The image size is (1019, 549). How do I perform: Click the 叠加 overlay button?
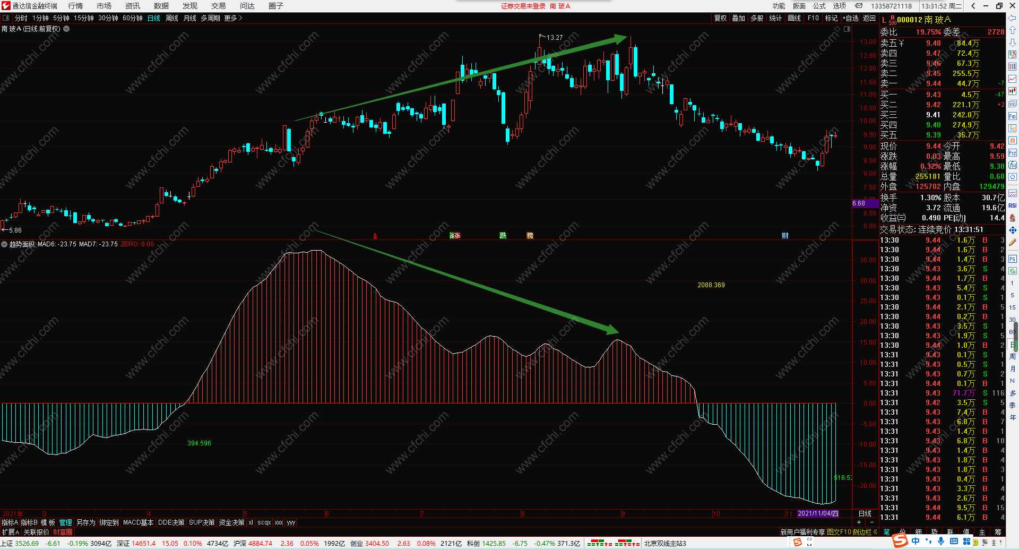pyautogui.click(x=739, y=18)
